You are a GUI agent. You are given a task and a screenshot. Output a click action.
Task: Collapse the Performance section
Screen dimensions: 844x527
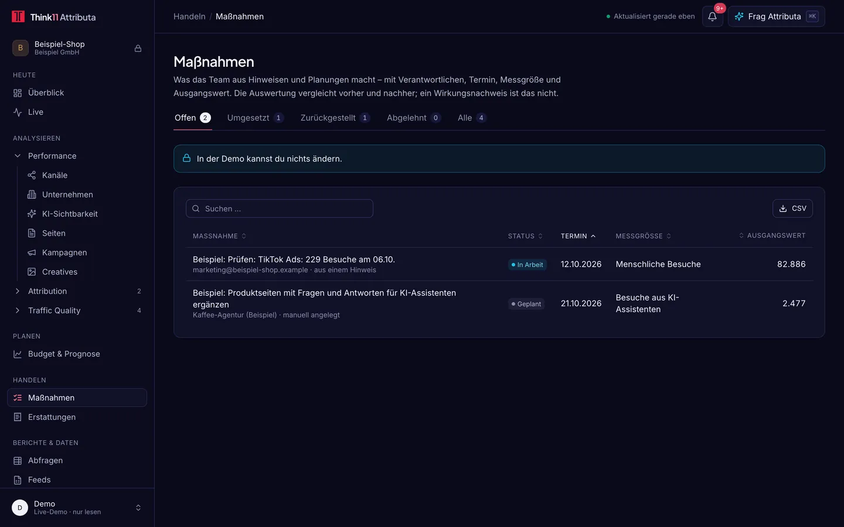[x=77, y=156]
